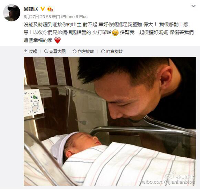
Task: Open the poster's profile avatar
Action: click(12, 13)
